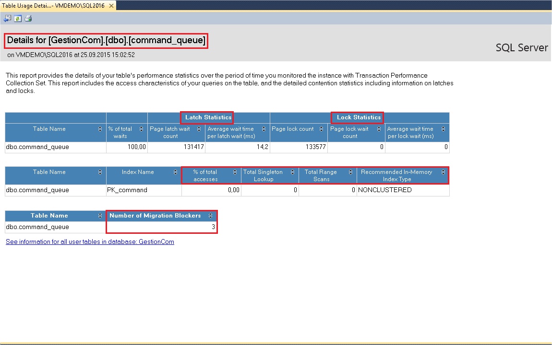
Task: Select the Table Usage Details tab
Action: (x=53, y=6)
